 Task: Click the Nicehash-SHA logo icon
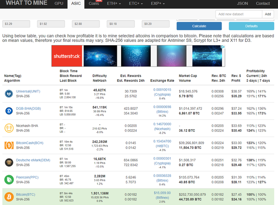point(9,128)
